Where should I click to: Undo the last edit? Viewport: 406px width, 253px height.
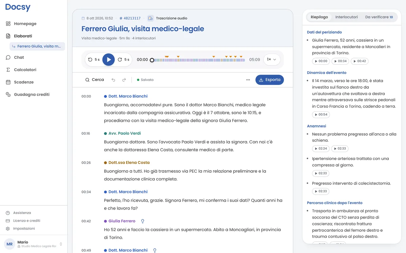point(113,80)
